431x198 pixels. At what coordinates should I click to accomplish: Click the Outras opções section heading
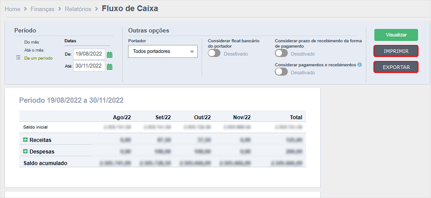coord(149,30)
